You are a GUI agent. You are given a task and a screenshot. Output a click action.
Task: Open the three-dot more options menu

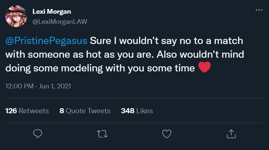[x=259, y=10]
